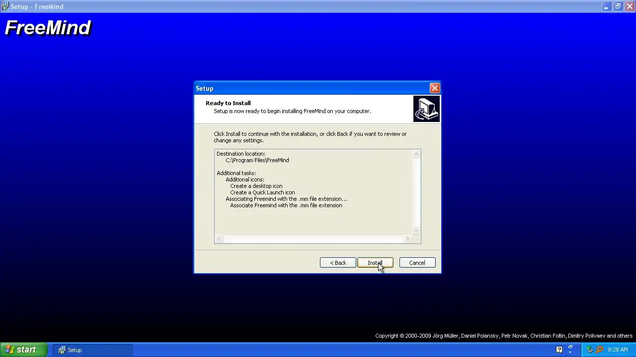
Task: Click the 'Ready to Install' heading
Action: click(228, 103)
